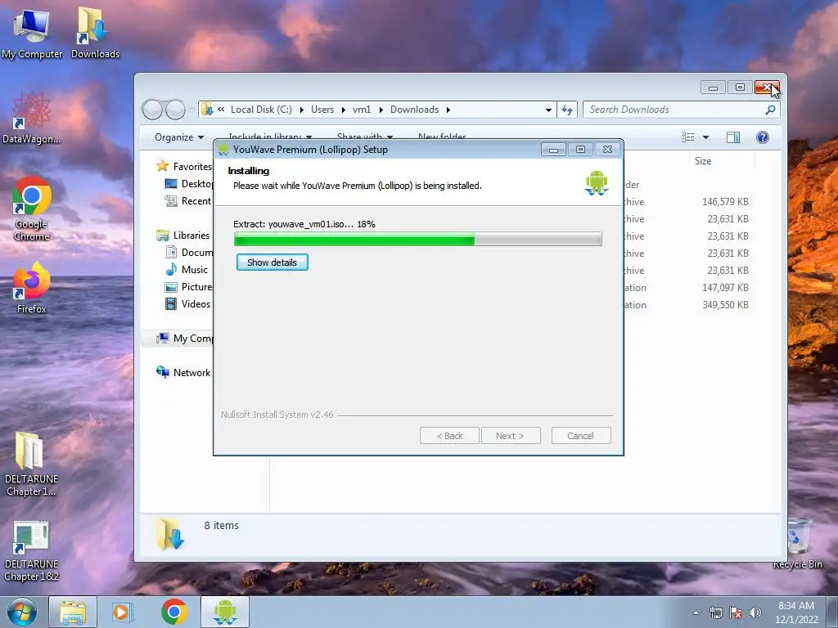Screen dimensions: 838x628
Task: Click the Explorer forward navigation button
Action: pos(175,110)
